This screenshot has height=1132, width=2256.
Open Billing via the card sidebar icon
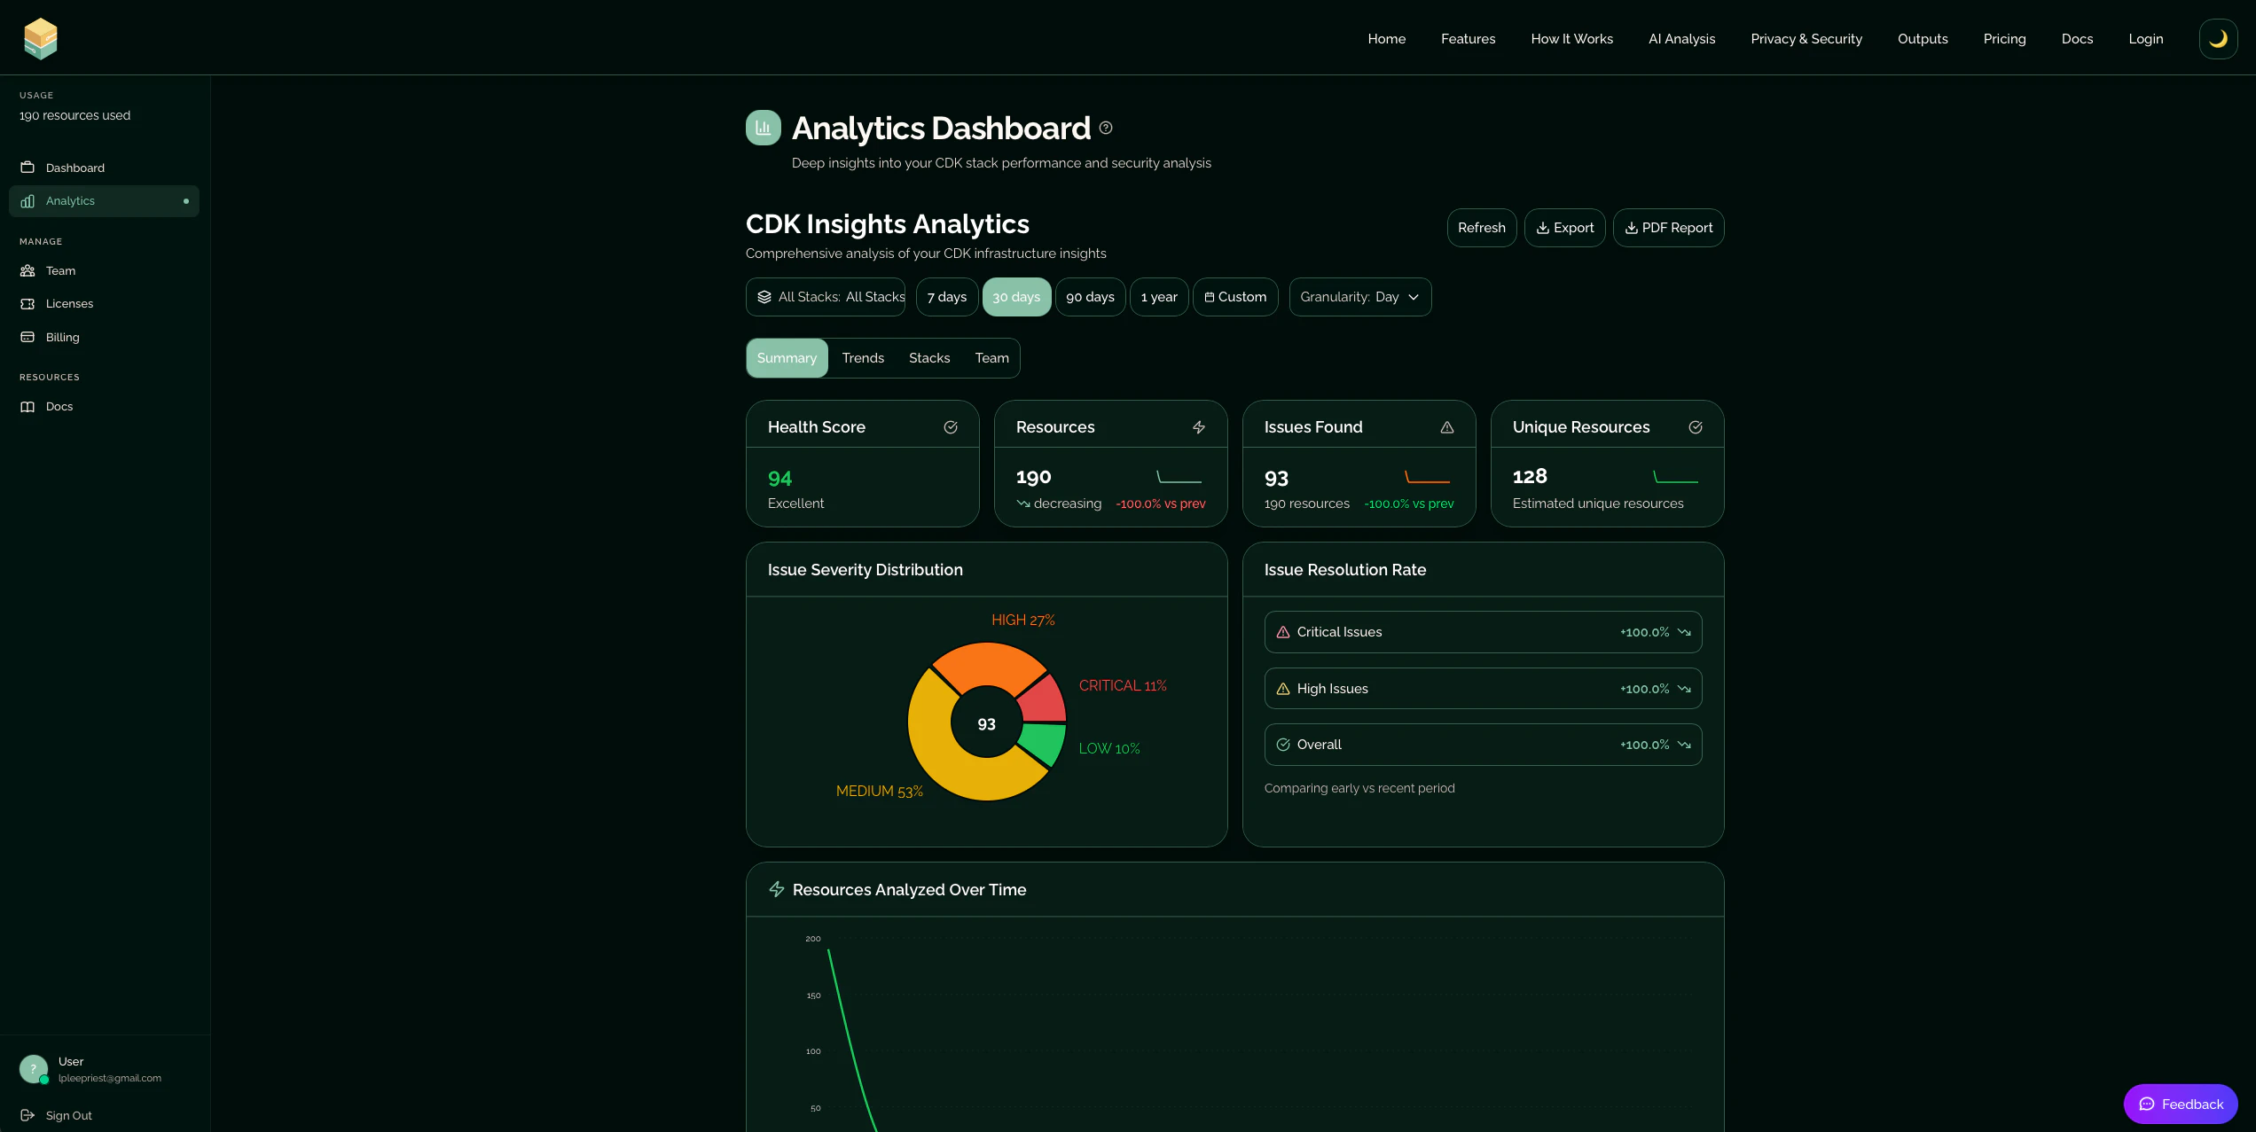click(27, 337)
